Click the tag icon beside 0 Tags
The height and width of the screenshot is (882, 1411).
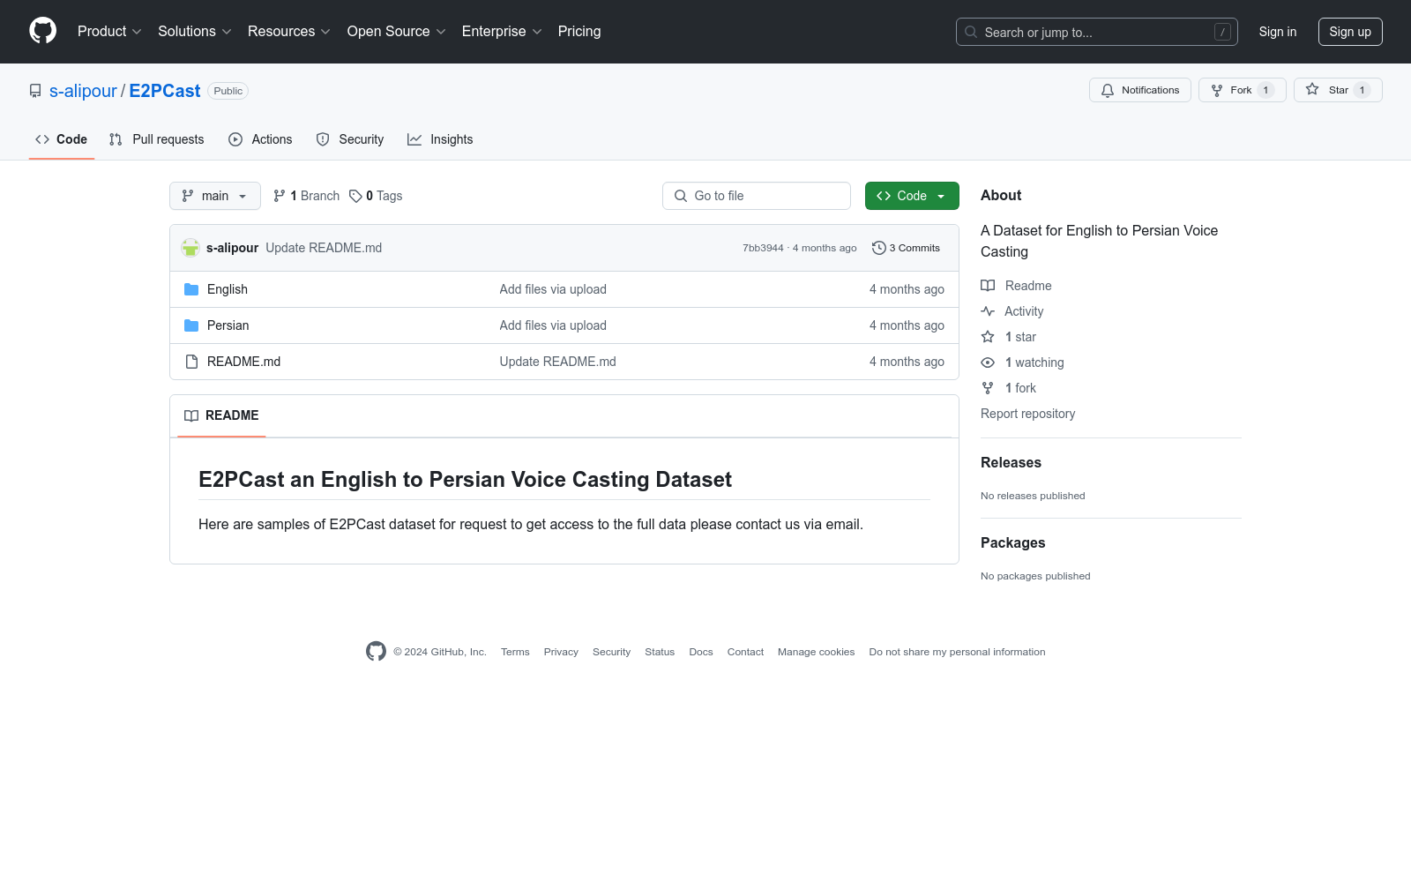[355, 196]
